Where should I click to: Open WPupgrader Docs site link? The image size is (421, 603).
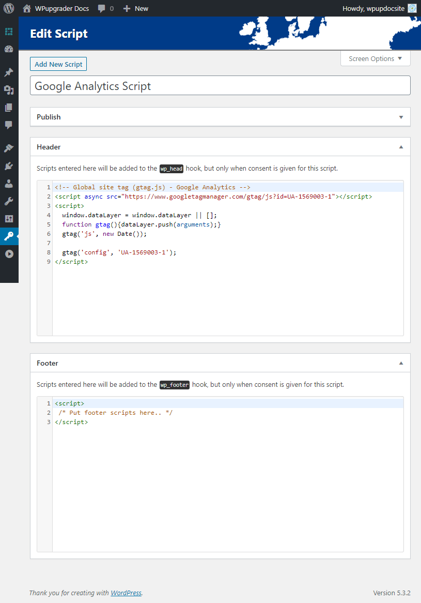point(62,8)
